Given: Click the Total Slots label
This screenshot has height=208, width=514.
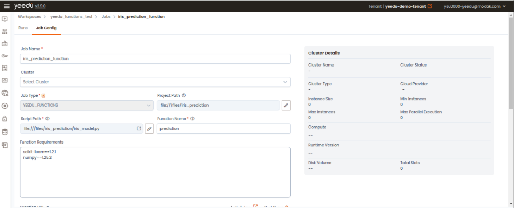Looking at the screenshot, I should [410, 163].
